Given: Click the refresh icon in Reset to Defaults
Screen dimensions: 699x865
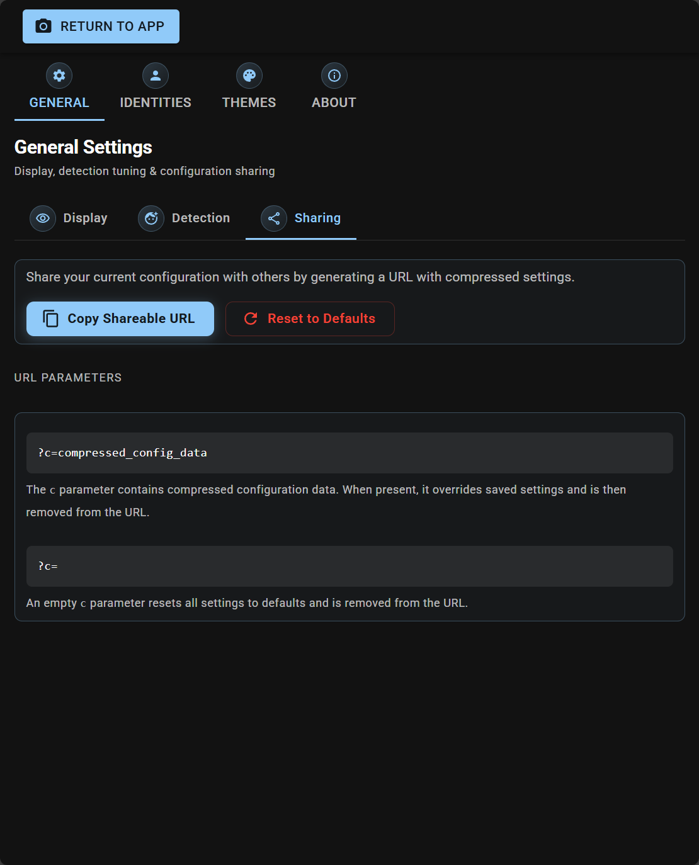Looking at the screenshot, I should tap(251, 319).
